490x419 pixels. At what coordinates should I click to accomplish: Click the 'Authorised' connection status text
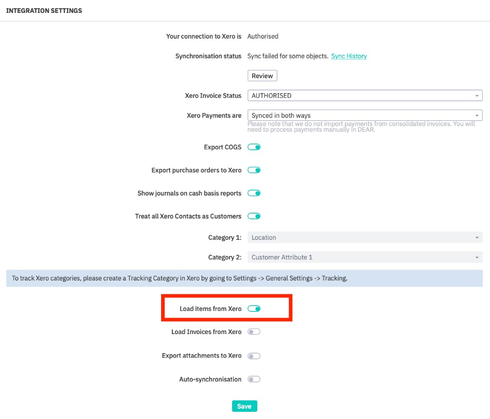click(263, 36)
